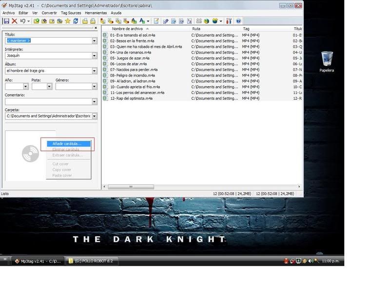This screenshot has width=390, height=292.
Task: Open the Ayuda menu
Action: point(116,13)
